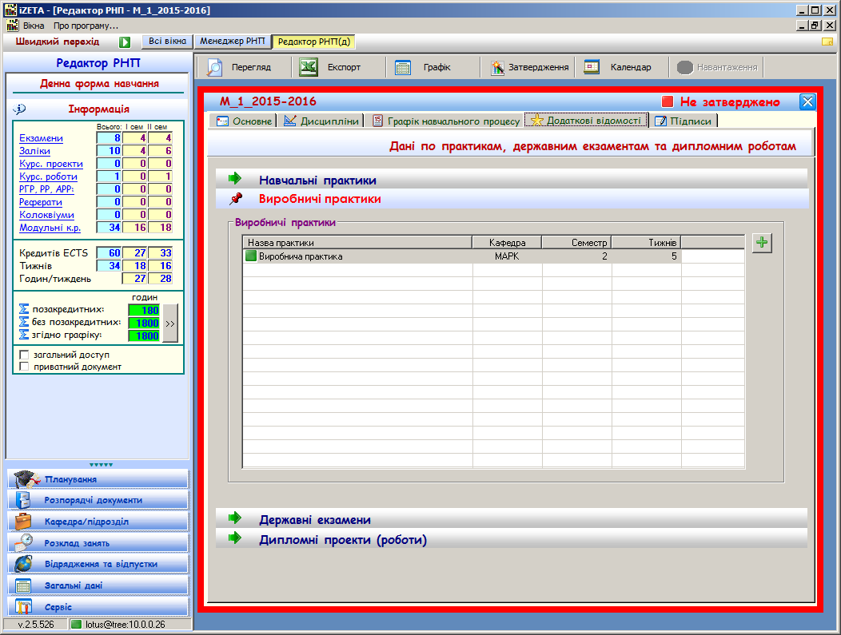Viewport: 841px width, 635px height.
Task: Expand Дипломні проекти (роботи) section
Action: coord(512,538)
